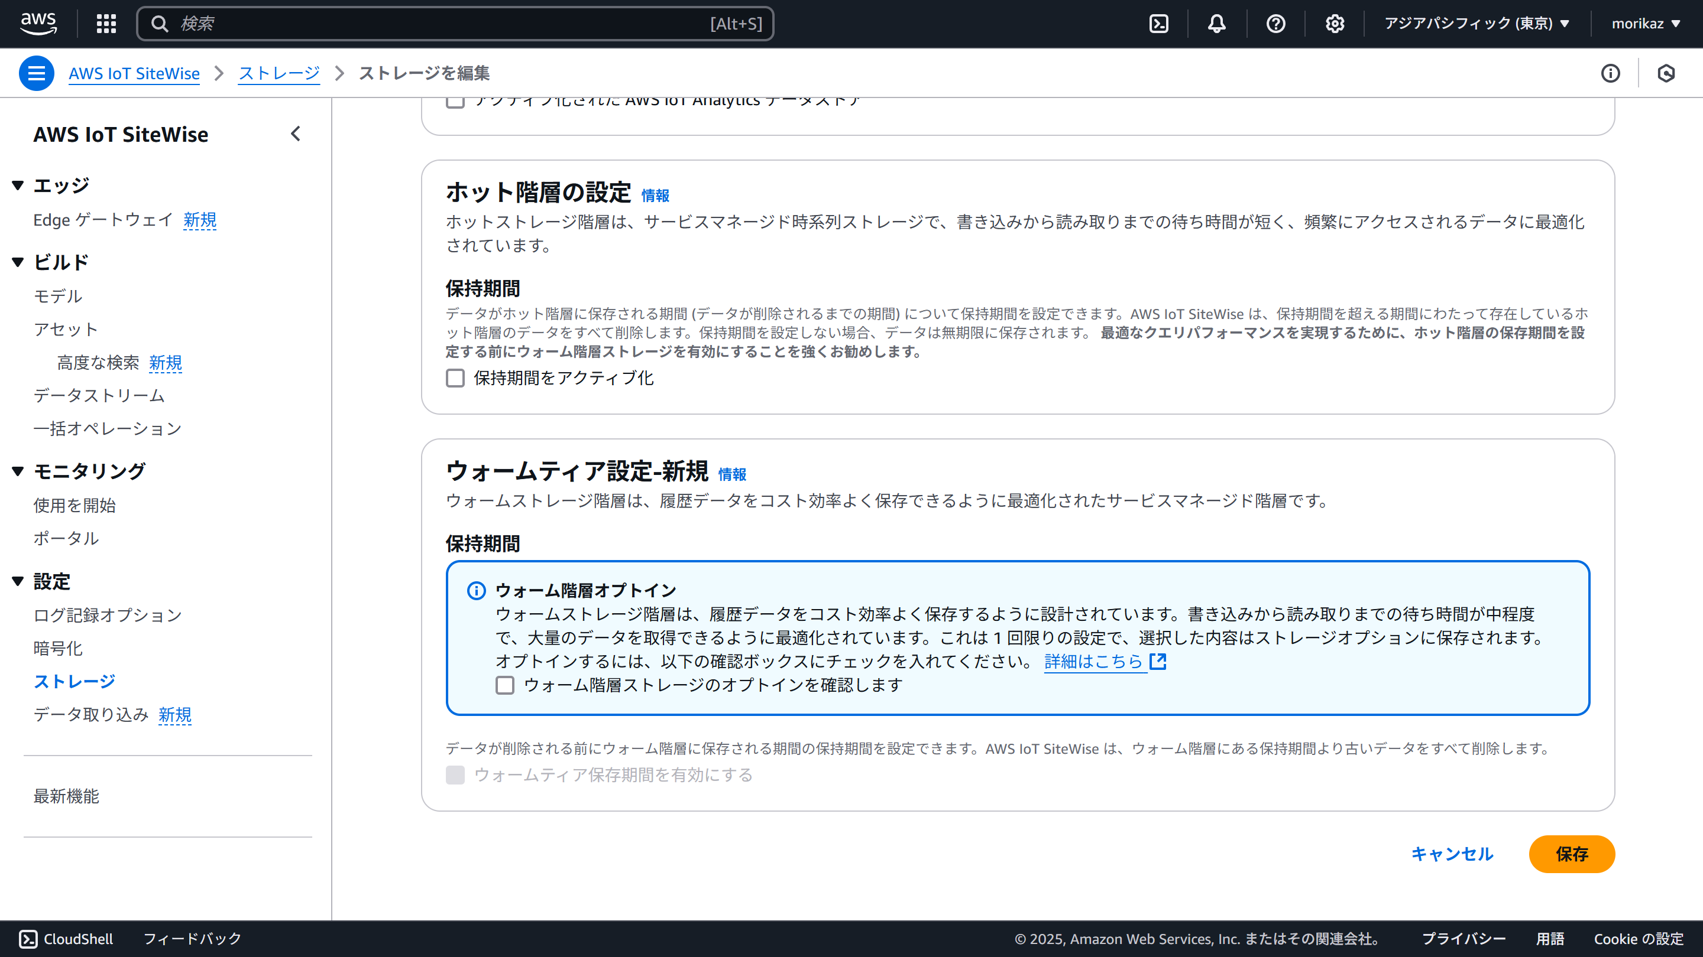Image resolution: width=1703 pixels, height=957 pixels.
Task: Launch CloudShell from the top bar icon
Action: point(1159,24)
